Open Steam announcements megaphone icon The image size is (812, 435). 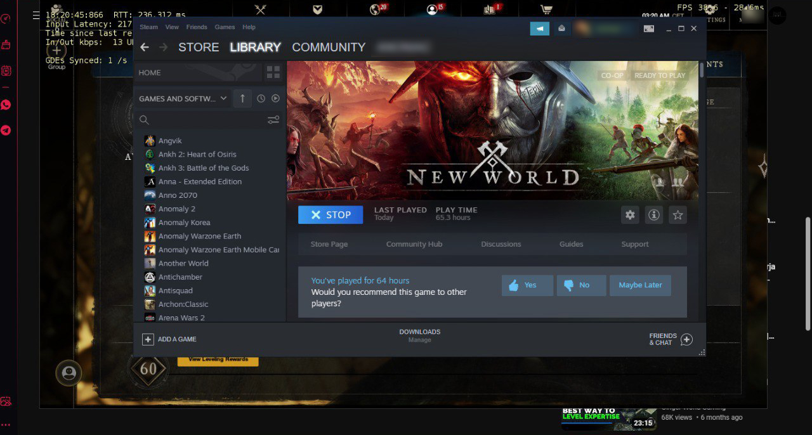coord(540,29)
